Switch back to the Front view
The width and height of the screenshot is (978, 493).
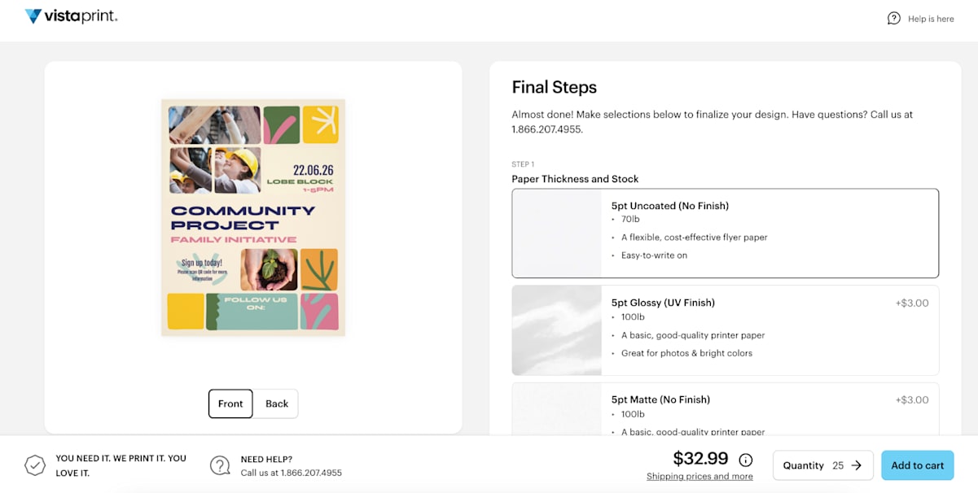click(230, 404)
